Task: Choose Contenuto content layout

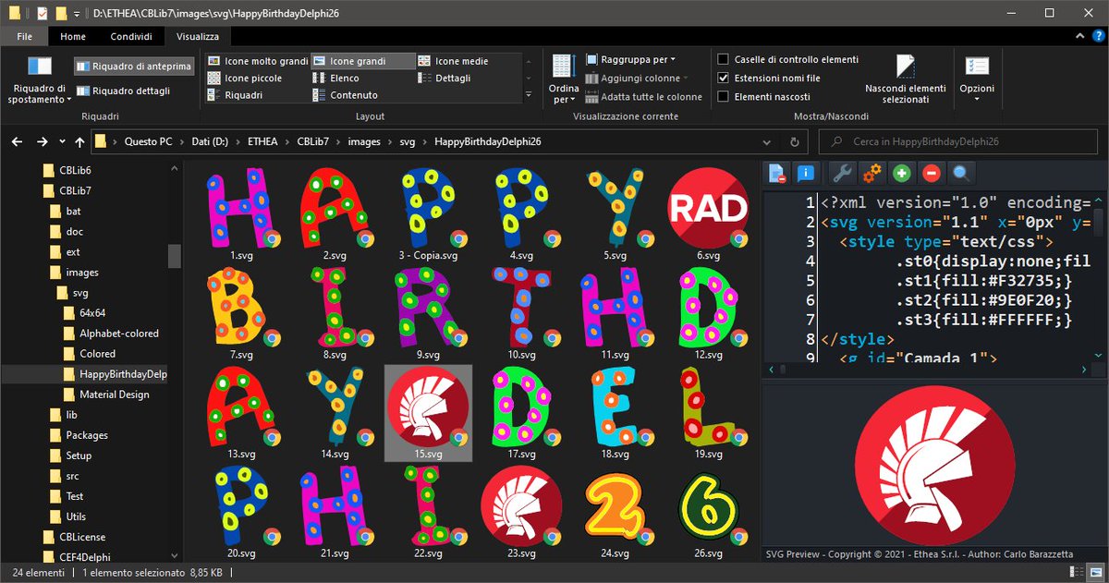Action: (345, 94)
